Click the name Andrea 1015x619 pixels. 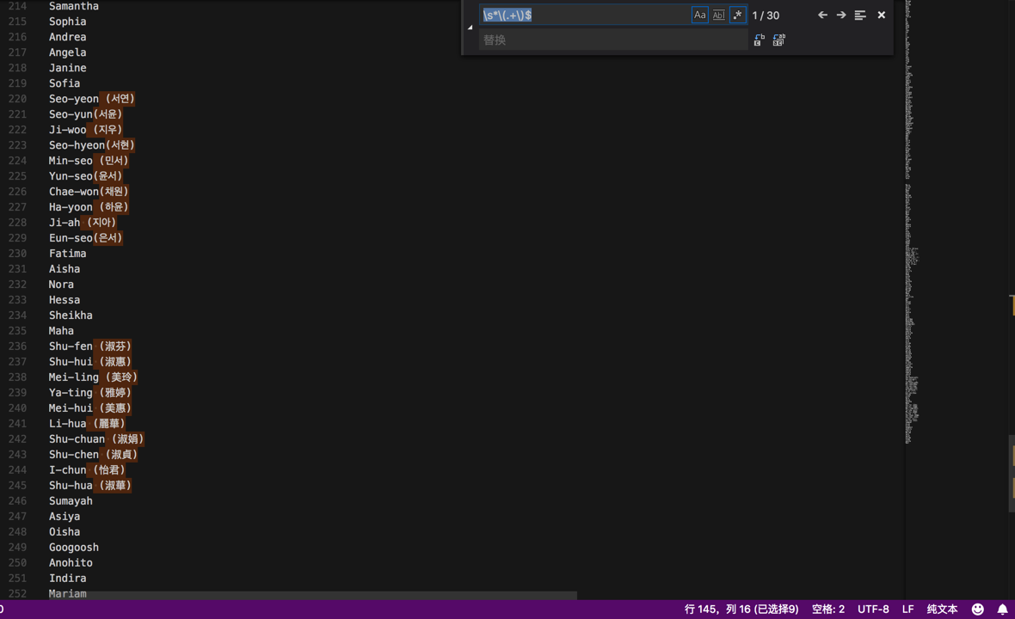click(x=67, y=37)
